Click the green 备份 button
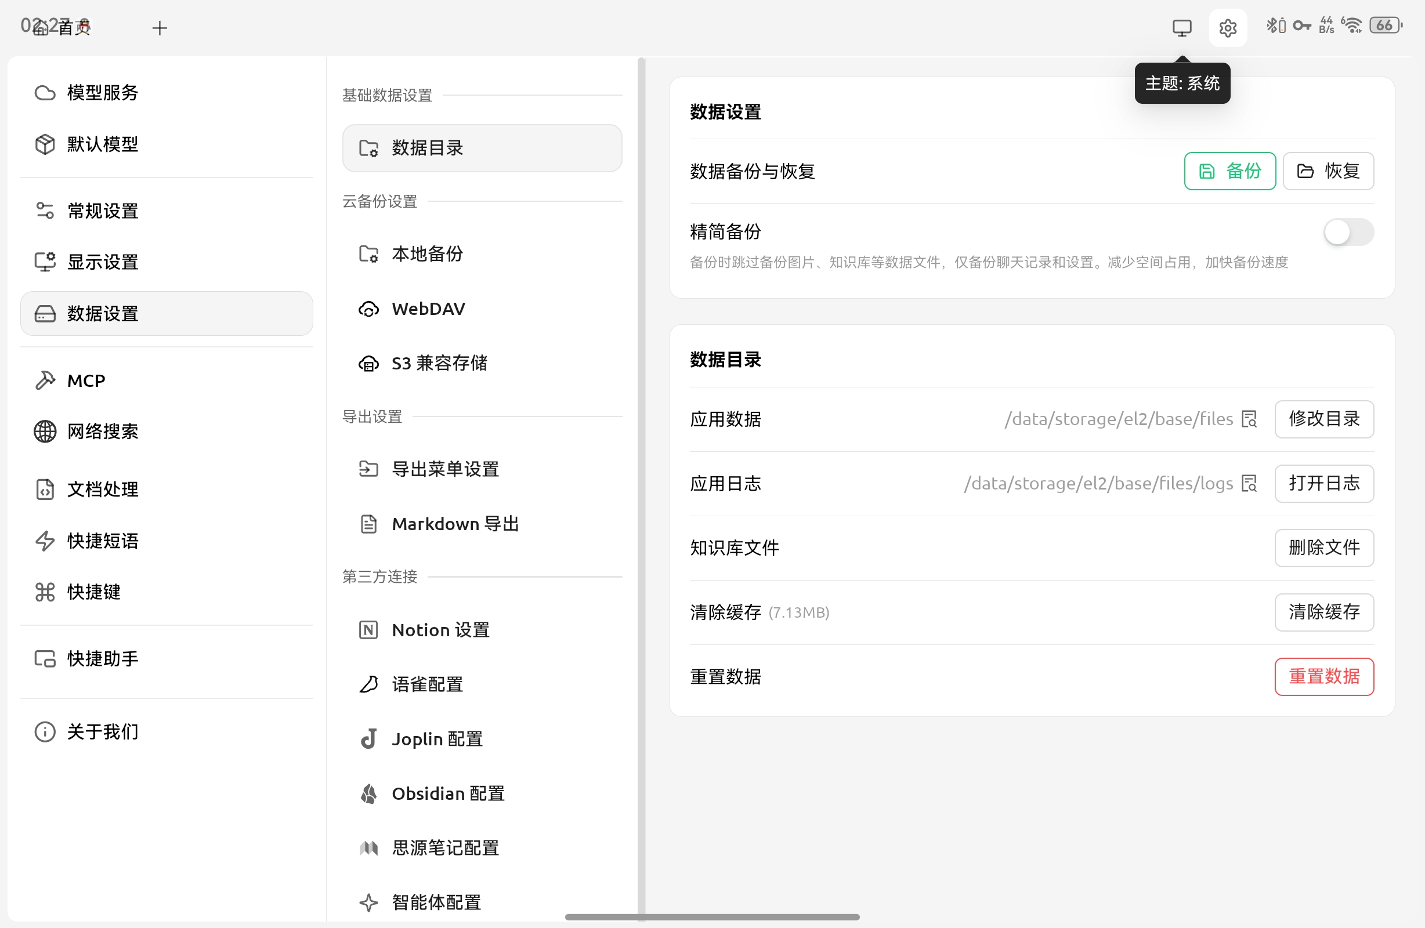Screen dimensions: 1425x928 click(x=1230, y=171)
